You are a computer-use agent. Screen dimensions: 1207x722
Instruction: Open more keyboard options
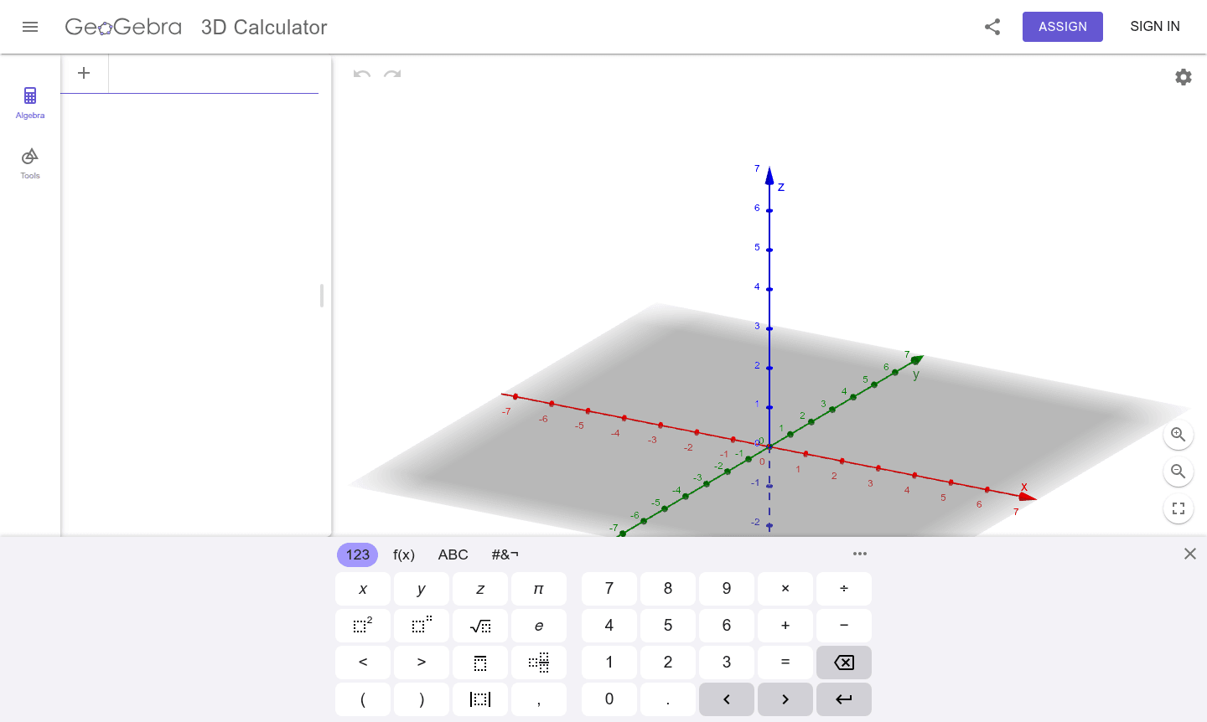[860, 554]
